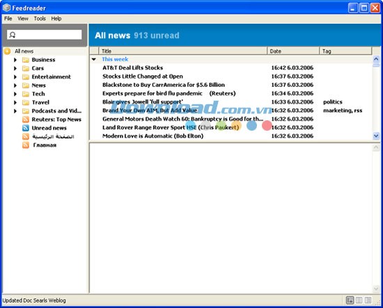
Task: Click the Главная feed RSS icon
Action: pyautogui.click(x=26, y=145)
